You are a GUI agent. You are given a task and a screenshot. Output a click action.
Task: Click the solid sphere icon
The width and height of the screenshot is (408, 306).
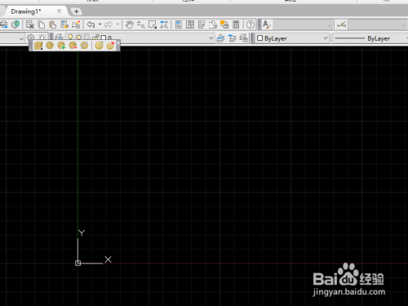tap(50, 45)
